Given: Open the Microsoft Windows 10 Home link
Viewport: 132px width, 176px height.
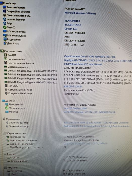Looking at the screenshot, I should coord(80,13).
